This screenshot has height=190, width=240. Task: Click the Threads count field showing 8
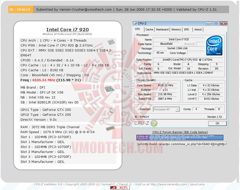tap(219, 109)
